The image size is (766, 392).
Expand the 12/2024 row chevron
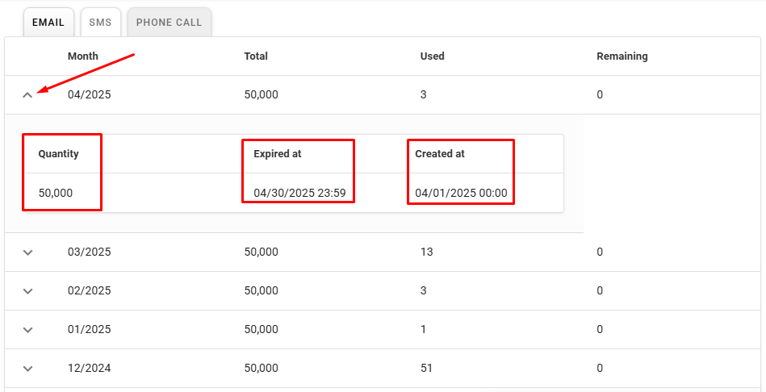click(x=27, y=369)
